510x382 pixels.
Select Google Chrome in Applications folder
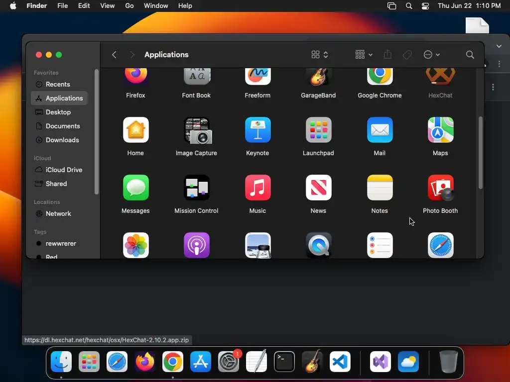tap(380, 76)
